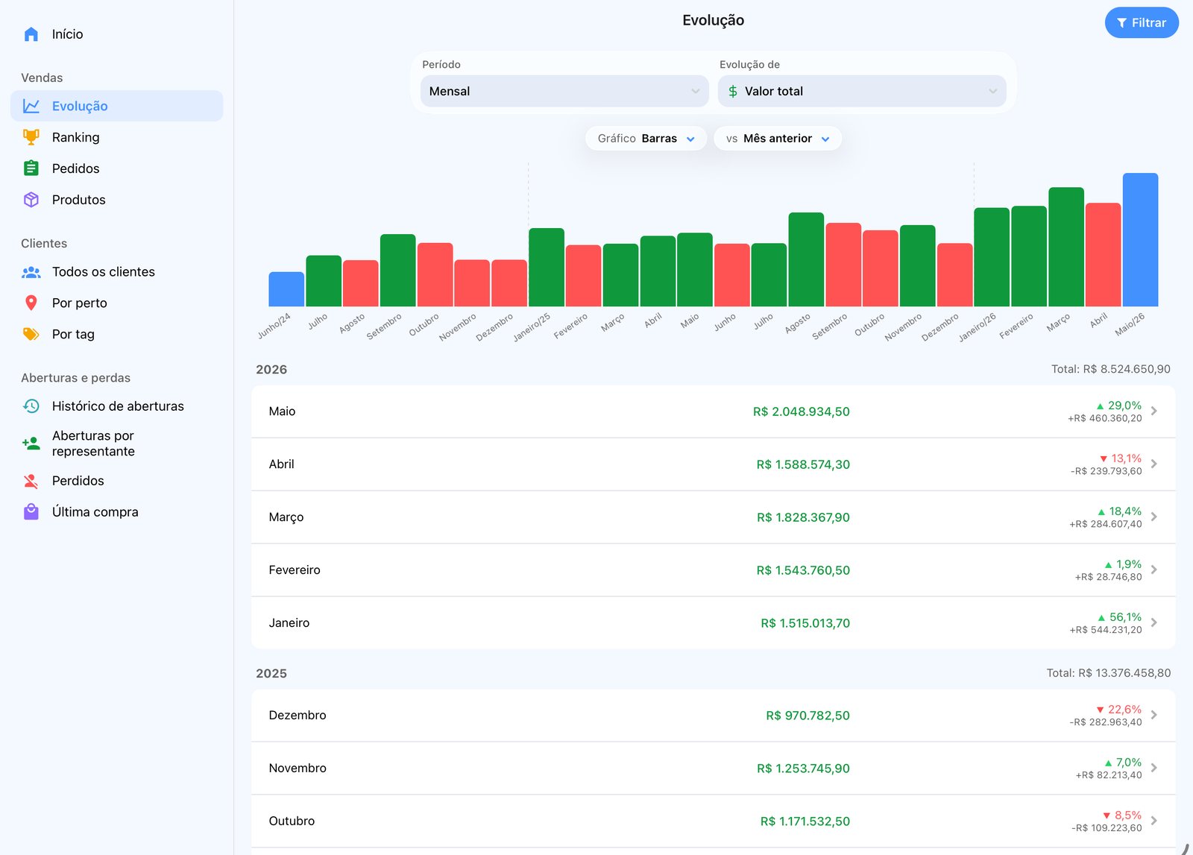Image resolution: width=1193 pixels, height=855 pixels.
Task: Click the Novembro R$ 1.253.745,90 value
Action: (803, 769)
